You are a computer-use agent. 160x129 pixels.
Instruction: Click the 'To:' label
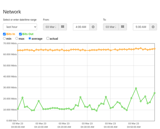[105, 20]
